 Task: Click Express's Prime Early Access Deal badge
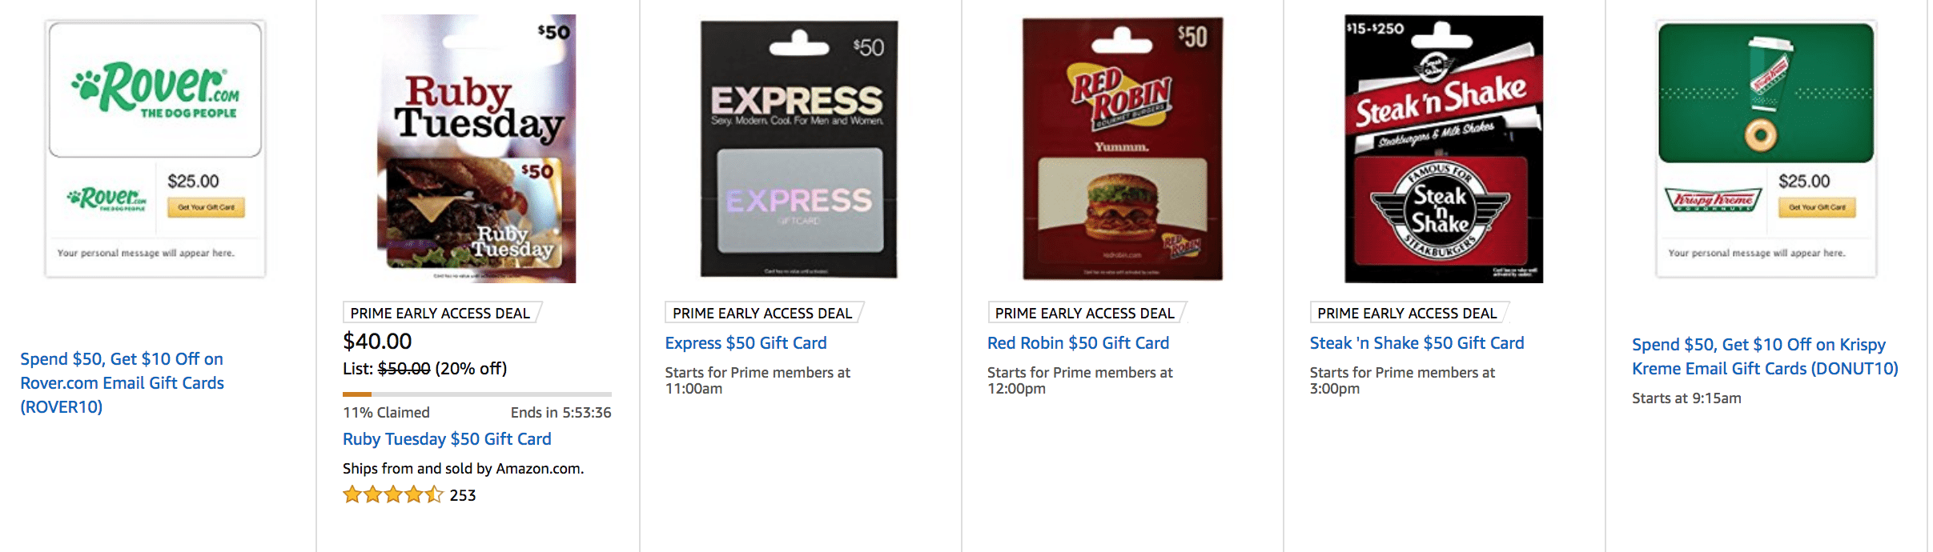pos(762,314)
